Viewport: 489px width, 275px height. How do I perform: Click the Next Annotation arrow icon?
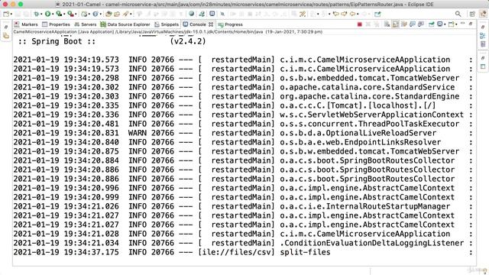[344, 14]
